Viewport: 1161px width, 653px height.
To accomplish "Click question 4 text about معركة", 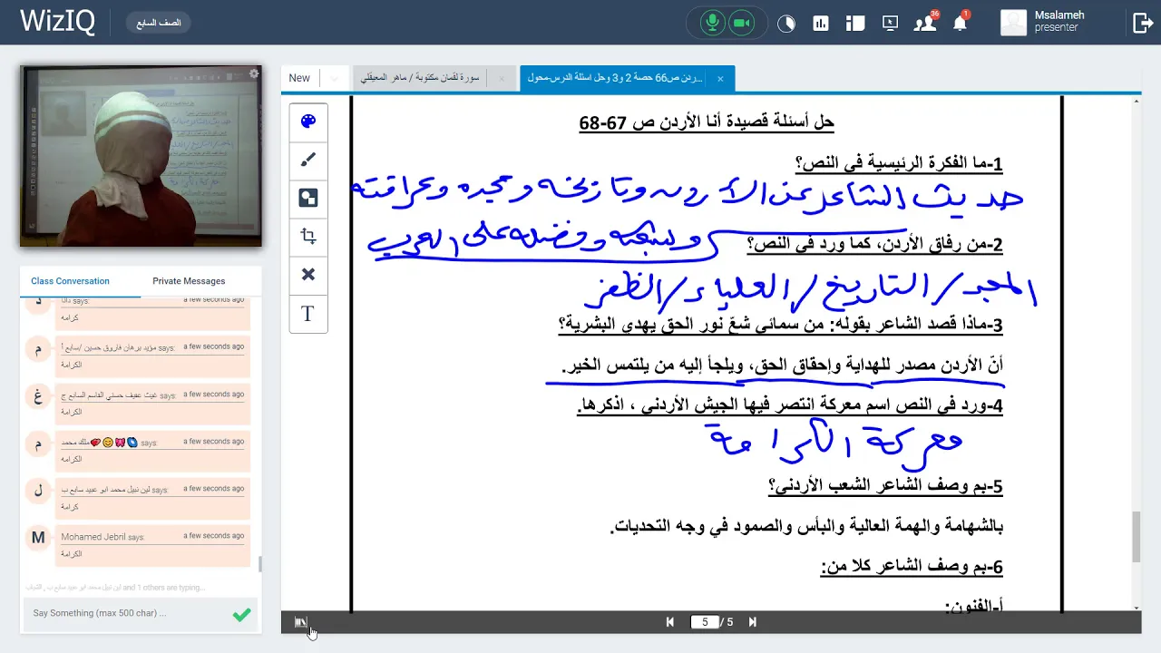I will coord(790,406).
